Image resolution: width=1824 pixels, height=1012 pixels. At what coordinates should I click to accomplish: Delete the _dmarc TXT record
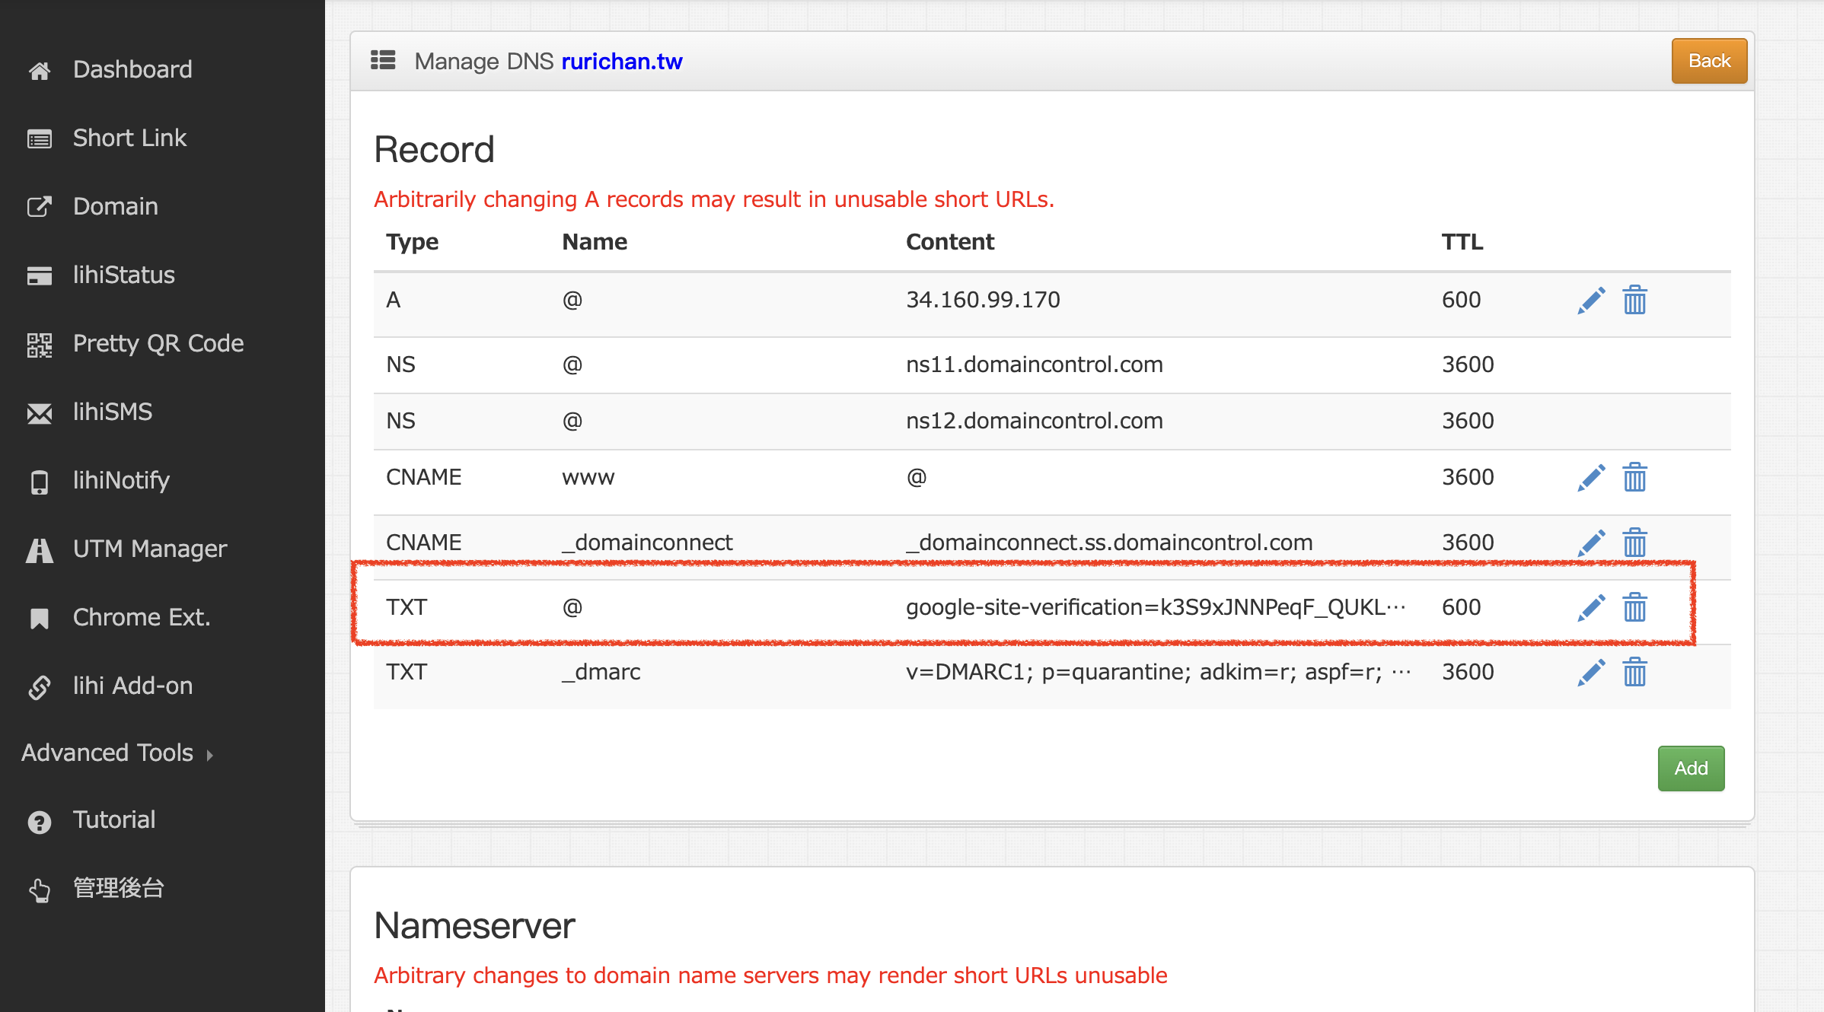[x=1634, y=673]
